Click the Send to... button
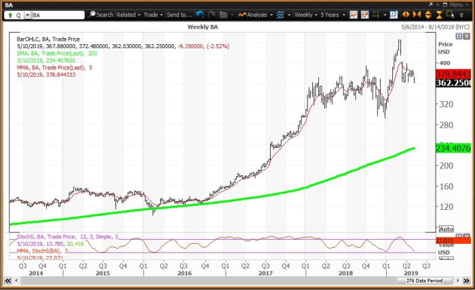Image resolution: width=475 pixels, height=290 pixels. [179, 14]
